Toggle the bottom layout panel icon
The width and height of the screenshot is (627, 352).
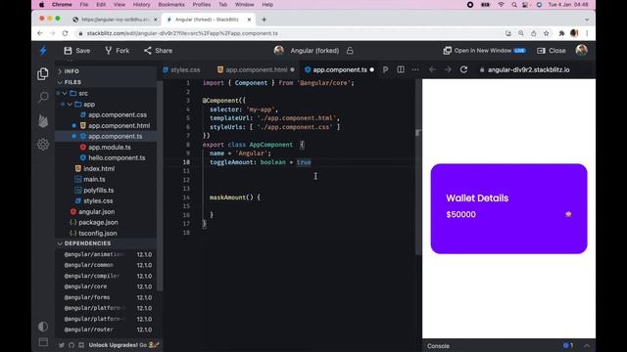click(43, 342)
